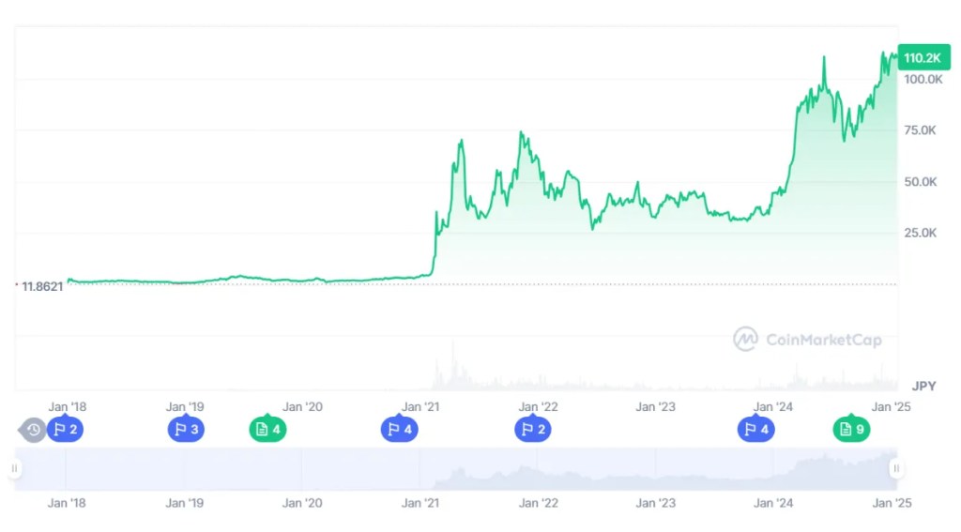Click the JPY currency label

(924, 385)
